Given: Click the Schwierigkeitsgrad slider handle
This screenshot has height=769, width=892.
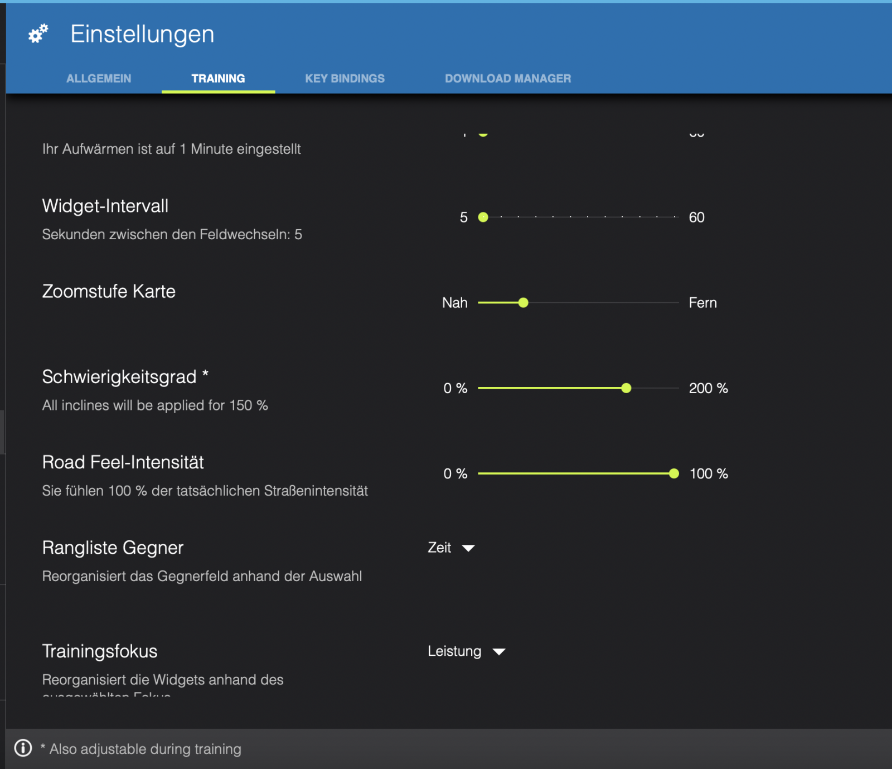Looking at the screenshot, I should click(x=626, y=388).
